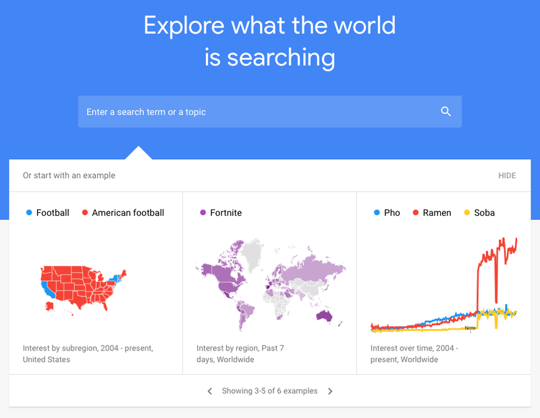Select the Fortnite example title

[x=225, y=213]
